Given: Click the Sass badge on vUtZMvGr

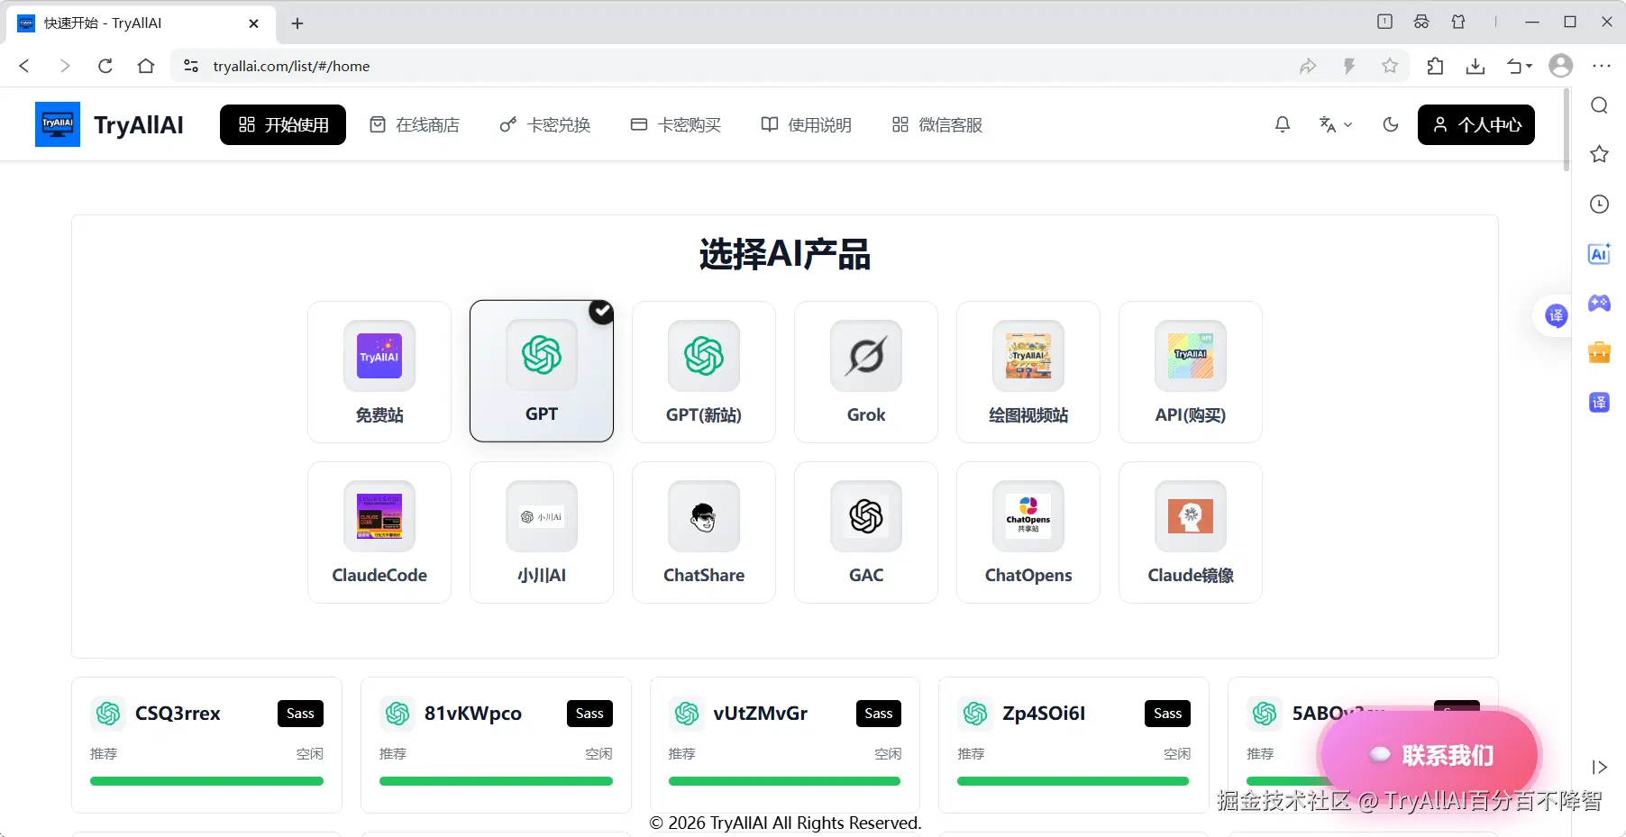Looking at the screenshot, I should 879,714.
